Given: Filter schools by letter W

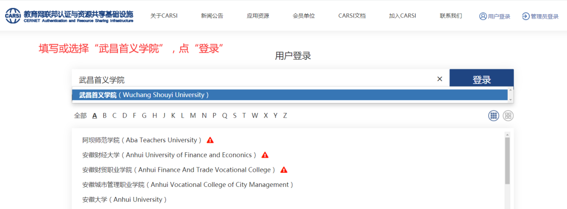Looking at the screenshot, I should pyautogui.click(x=255, y=116).
